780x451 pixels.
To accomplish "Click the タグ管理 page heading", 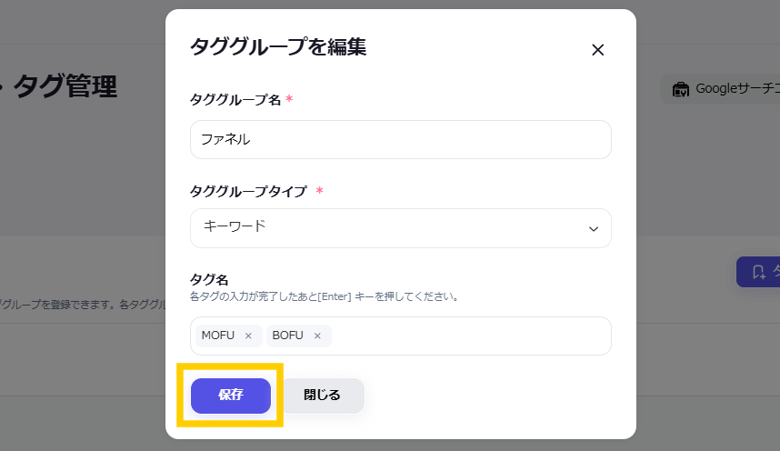I will (x=65, y=86).
